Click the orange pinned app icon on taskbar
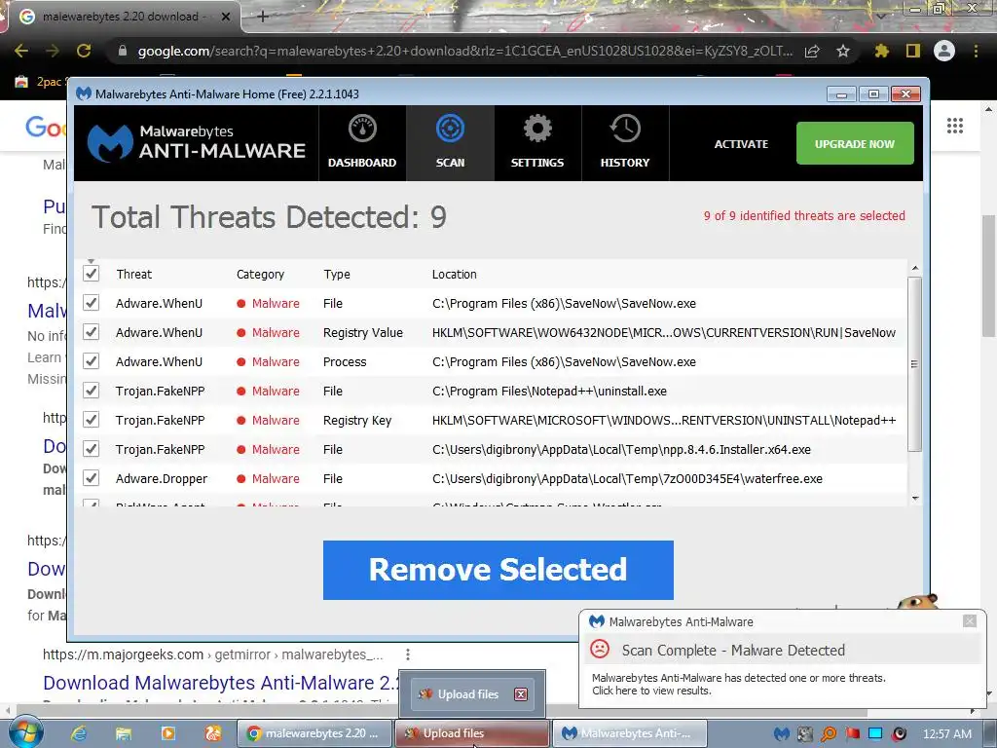The height and width of the screenshot is (748, 997). 212,733
